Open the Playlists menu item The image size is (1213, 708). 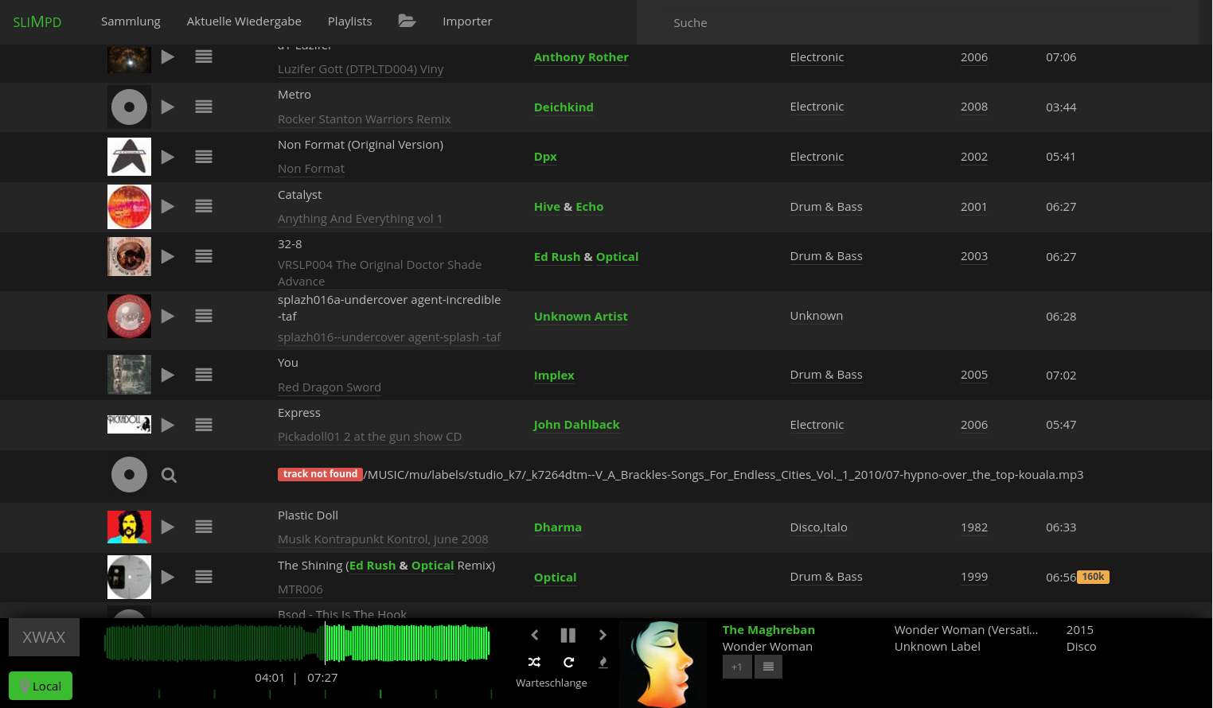[349, 21]
